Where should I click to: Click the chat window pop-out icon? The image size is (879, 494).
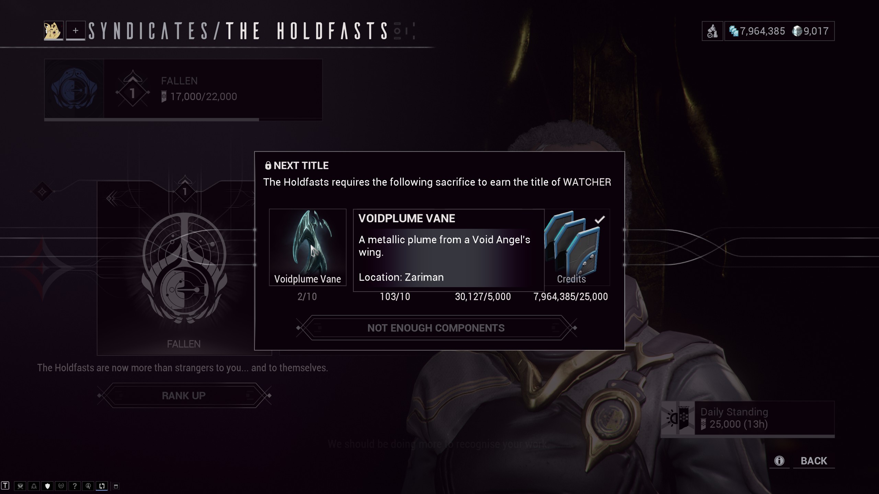(x=116, y=486)
